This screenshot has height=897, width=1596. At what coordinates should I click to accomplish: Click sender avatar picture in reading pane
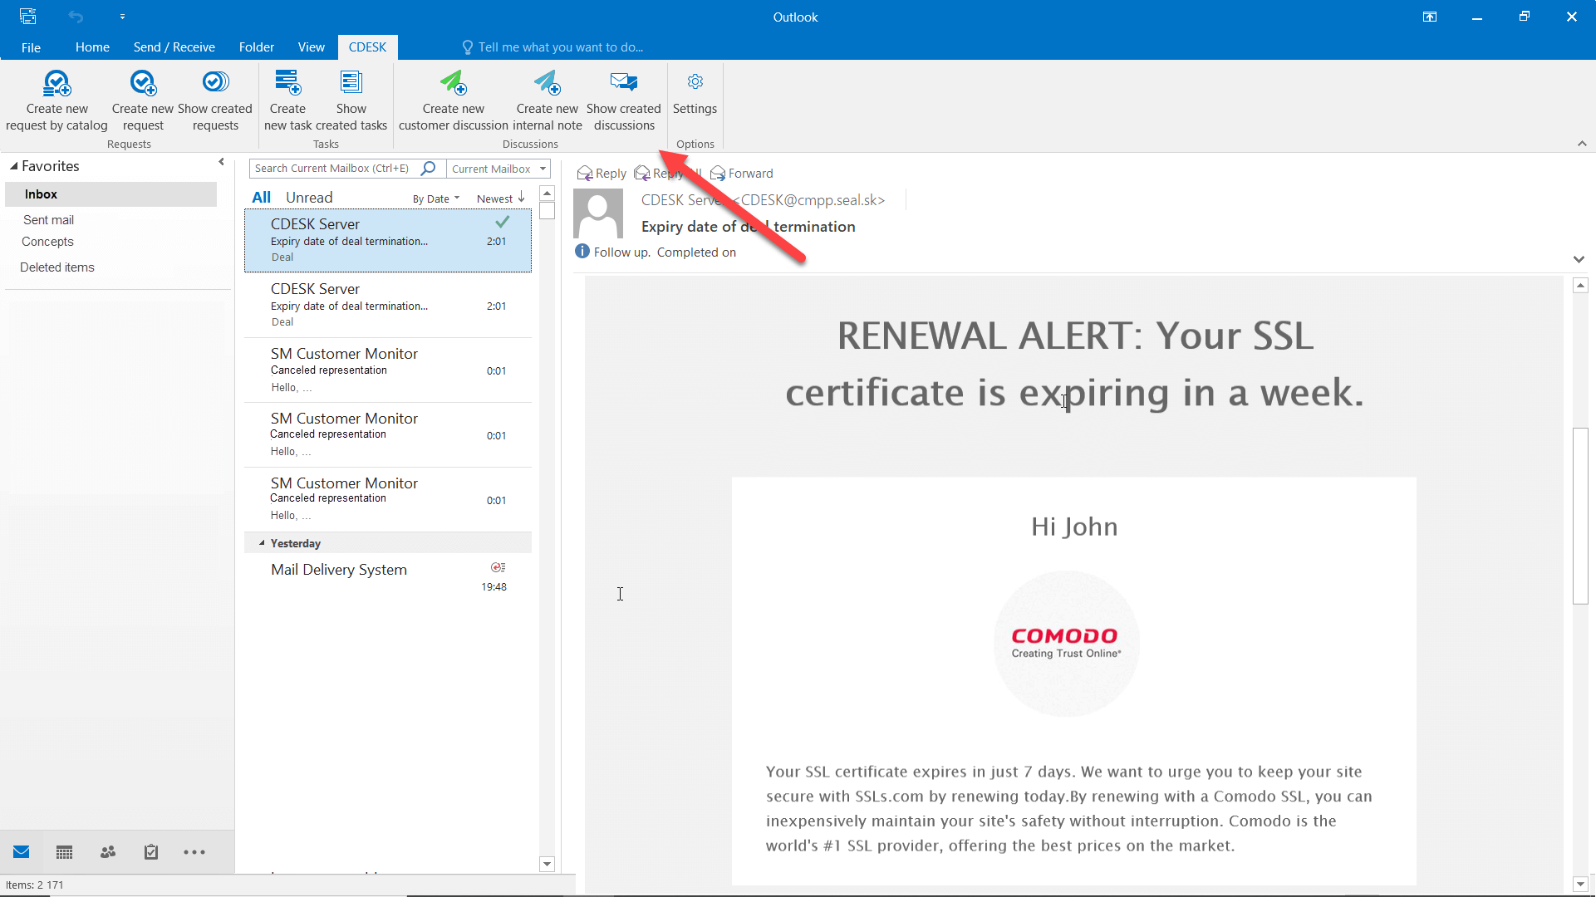pos(598,213)
